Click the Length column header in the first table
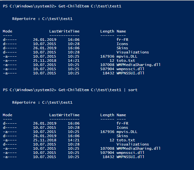This screenshot has width=194, height=170. pos(107,31)
